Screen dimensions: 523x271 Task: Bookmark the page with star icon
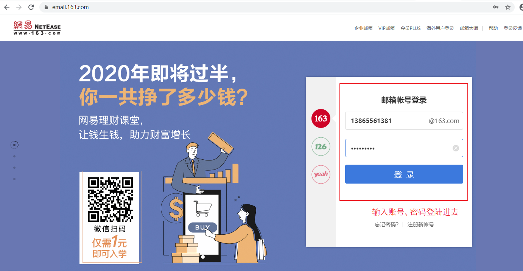(x=508, y=7)
